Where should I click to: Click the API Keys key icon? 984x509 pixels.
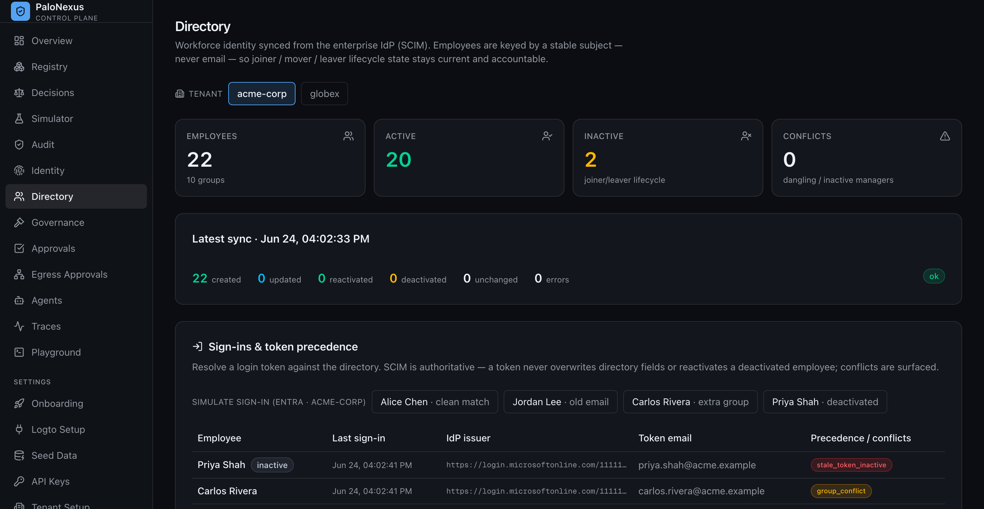tap(19, 482)
